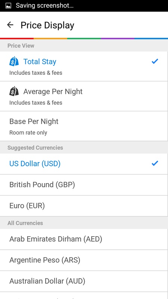Choose British Pound (GBP) currency
The height and width of the screenshot is (299, 168).
[84, 185]
